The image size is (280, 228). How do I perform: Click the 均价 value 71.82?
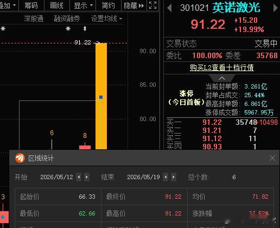260,197
